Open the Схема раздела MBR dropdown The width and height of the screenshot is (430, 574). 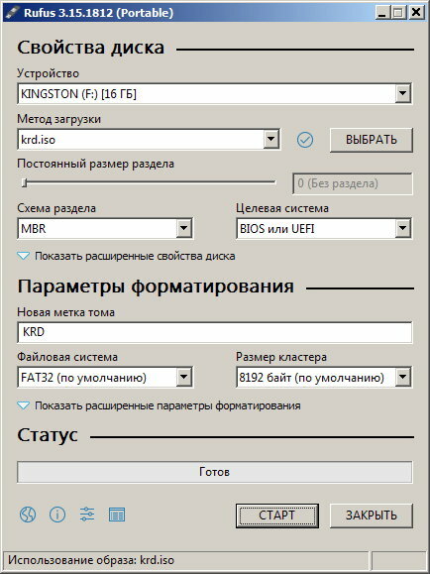pyautogui.click(x=105, y=229)
